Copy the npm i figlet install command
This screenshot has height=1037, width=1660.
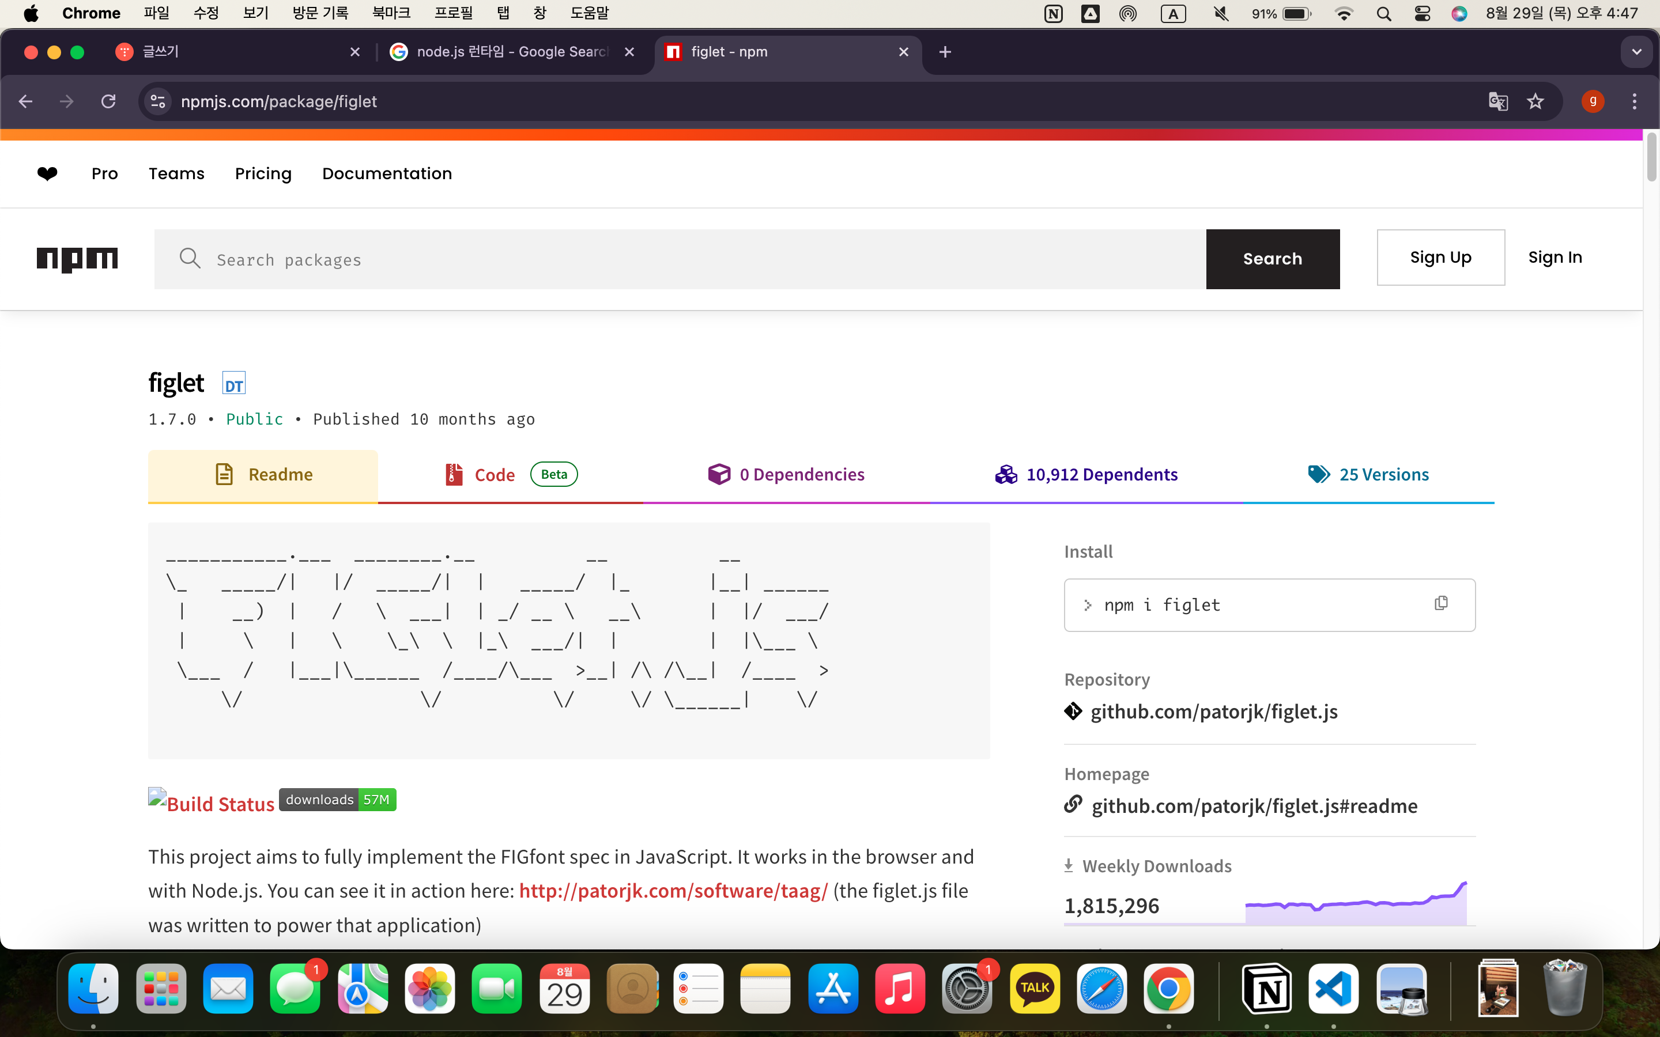point(1441,604)
